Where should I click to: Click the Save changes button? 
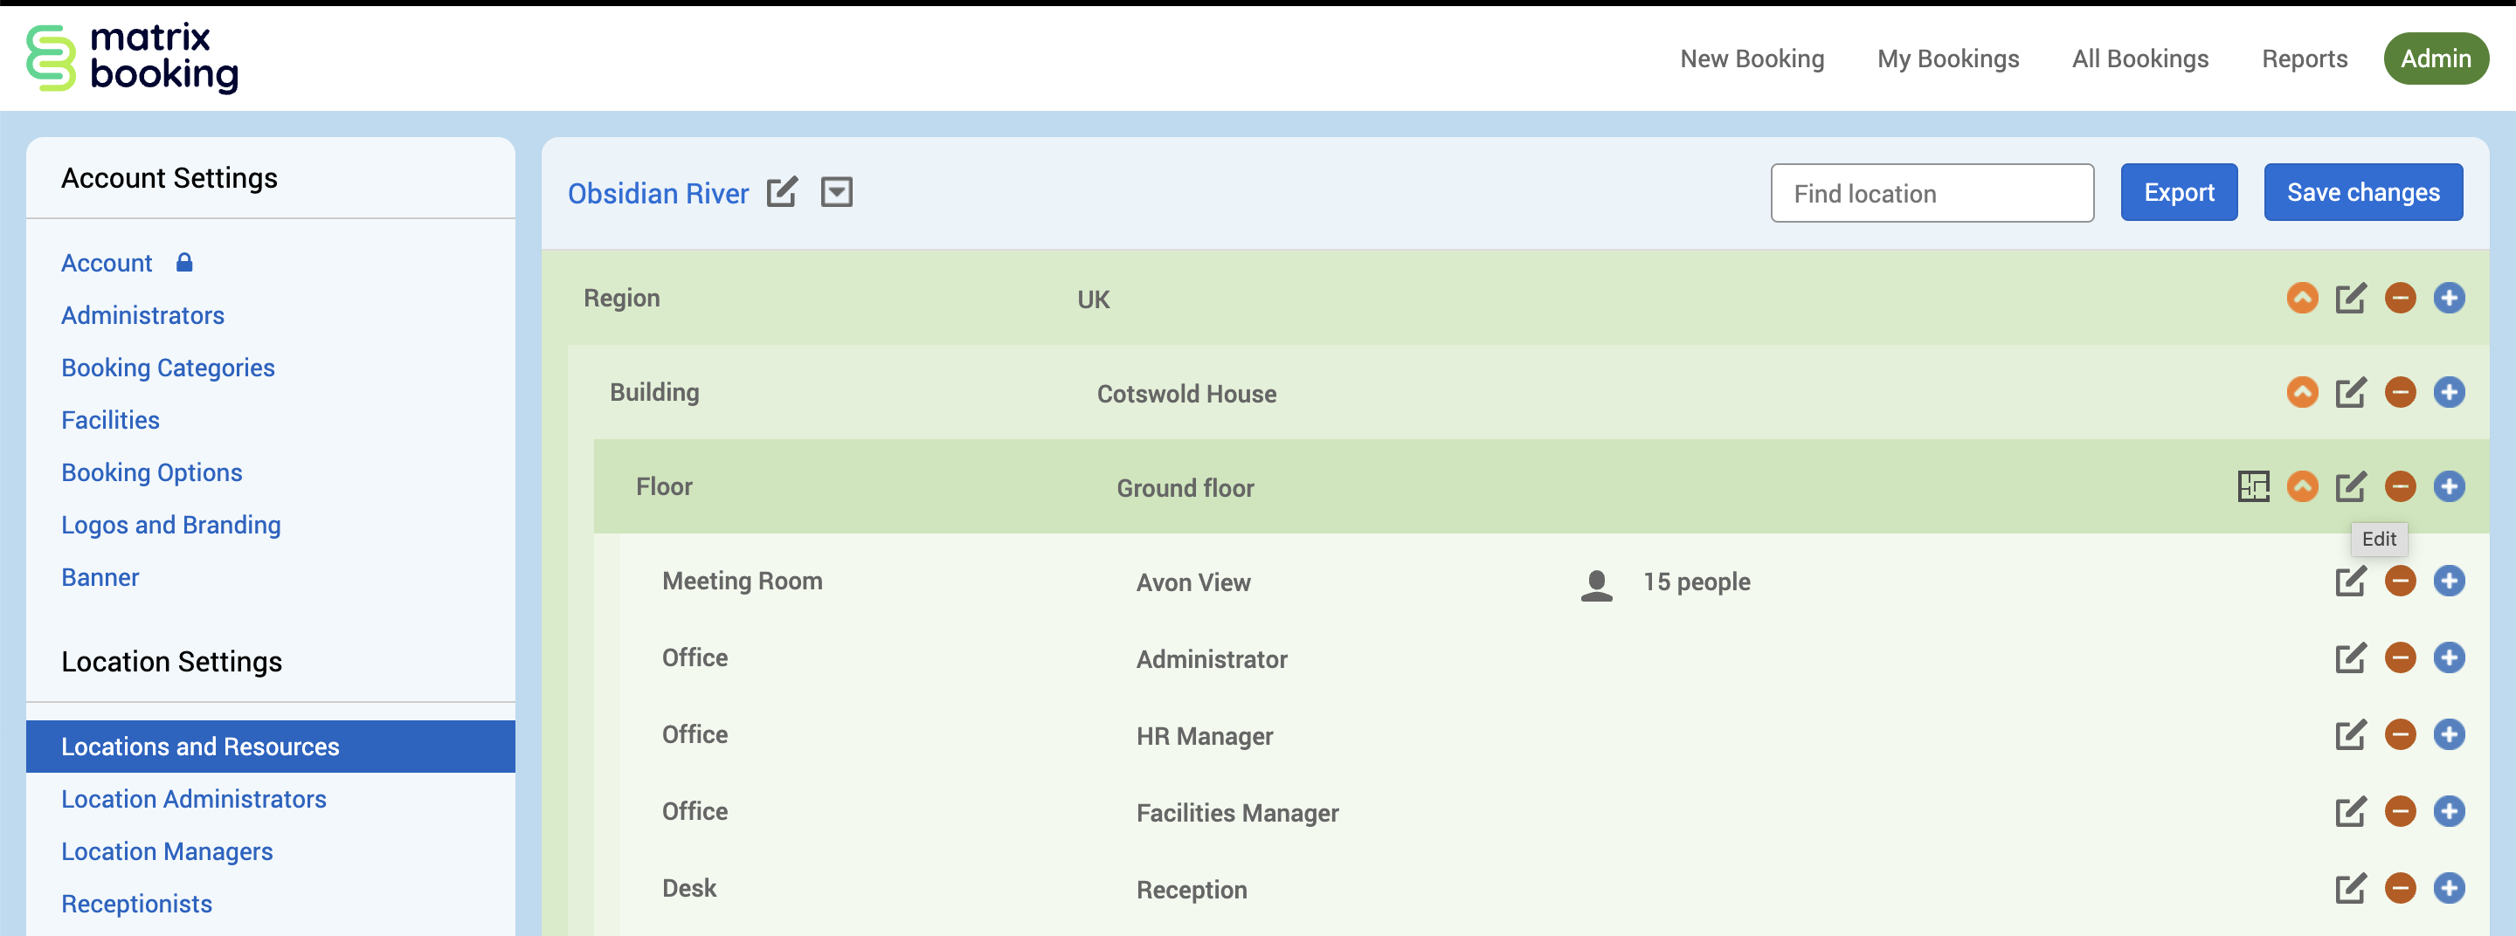(x=2362, y=192)
